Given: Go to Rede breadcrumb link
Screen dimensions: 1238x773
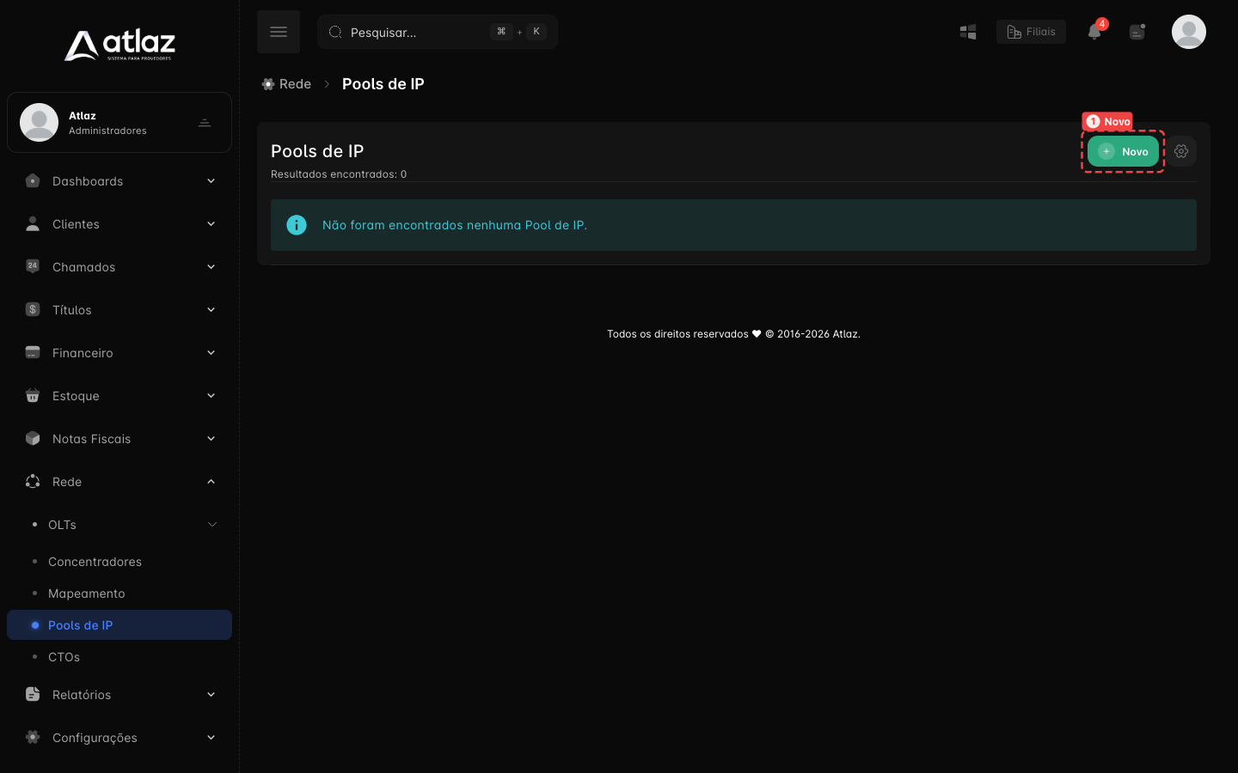Looking at the screenshot, I should pos(286,84).
